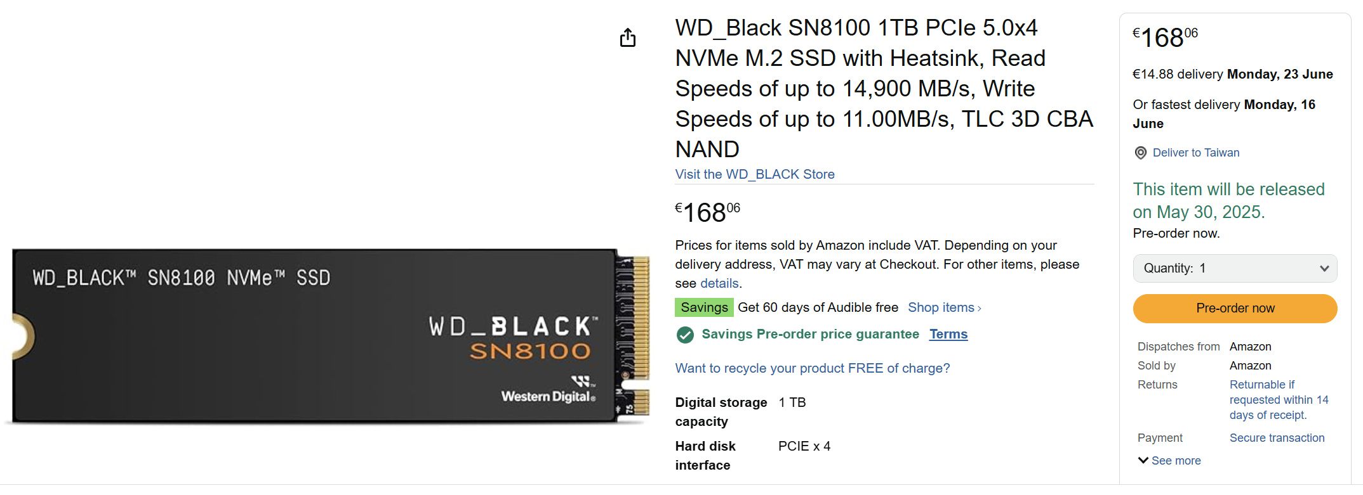Viewport: 1363px width, 495px height.
Task: Click the Secure transaction link
Action: (1277, 438)
